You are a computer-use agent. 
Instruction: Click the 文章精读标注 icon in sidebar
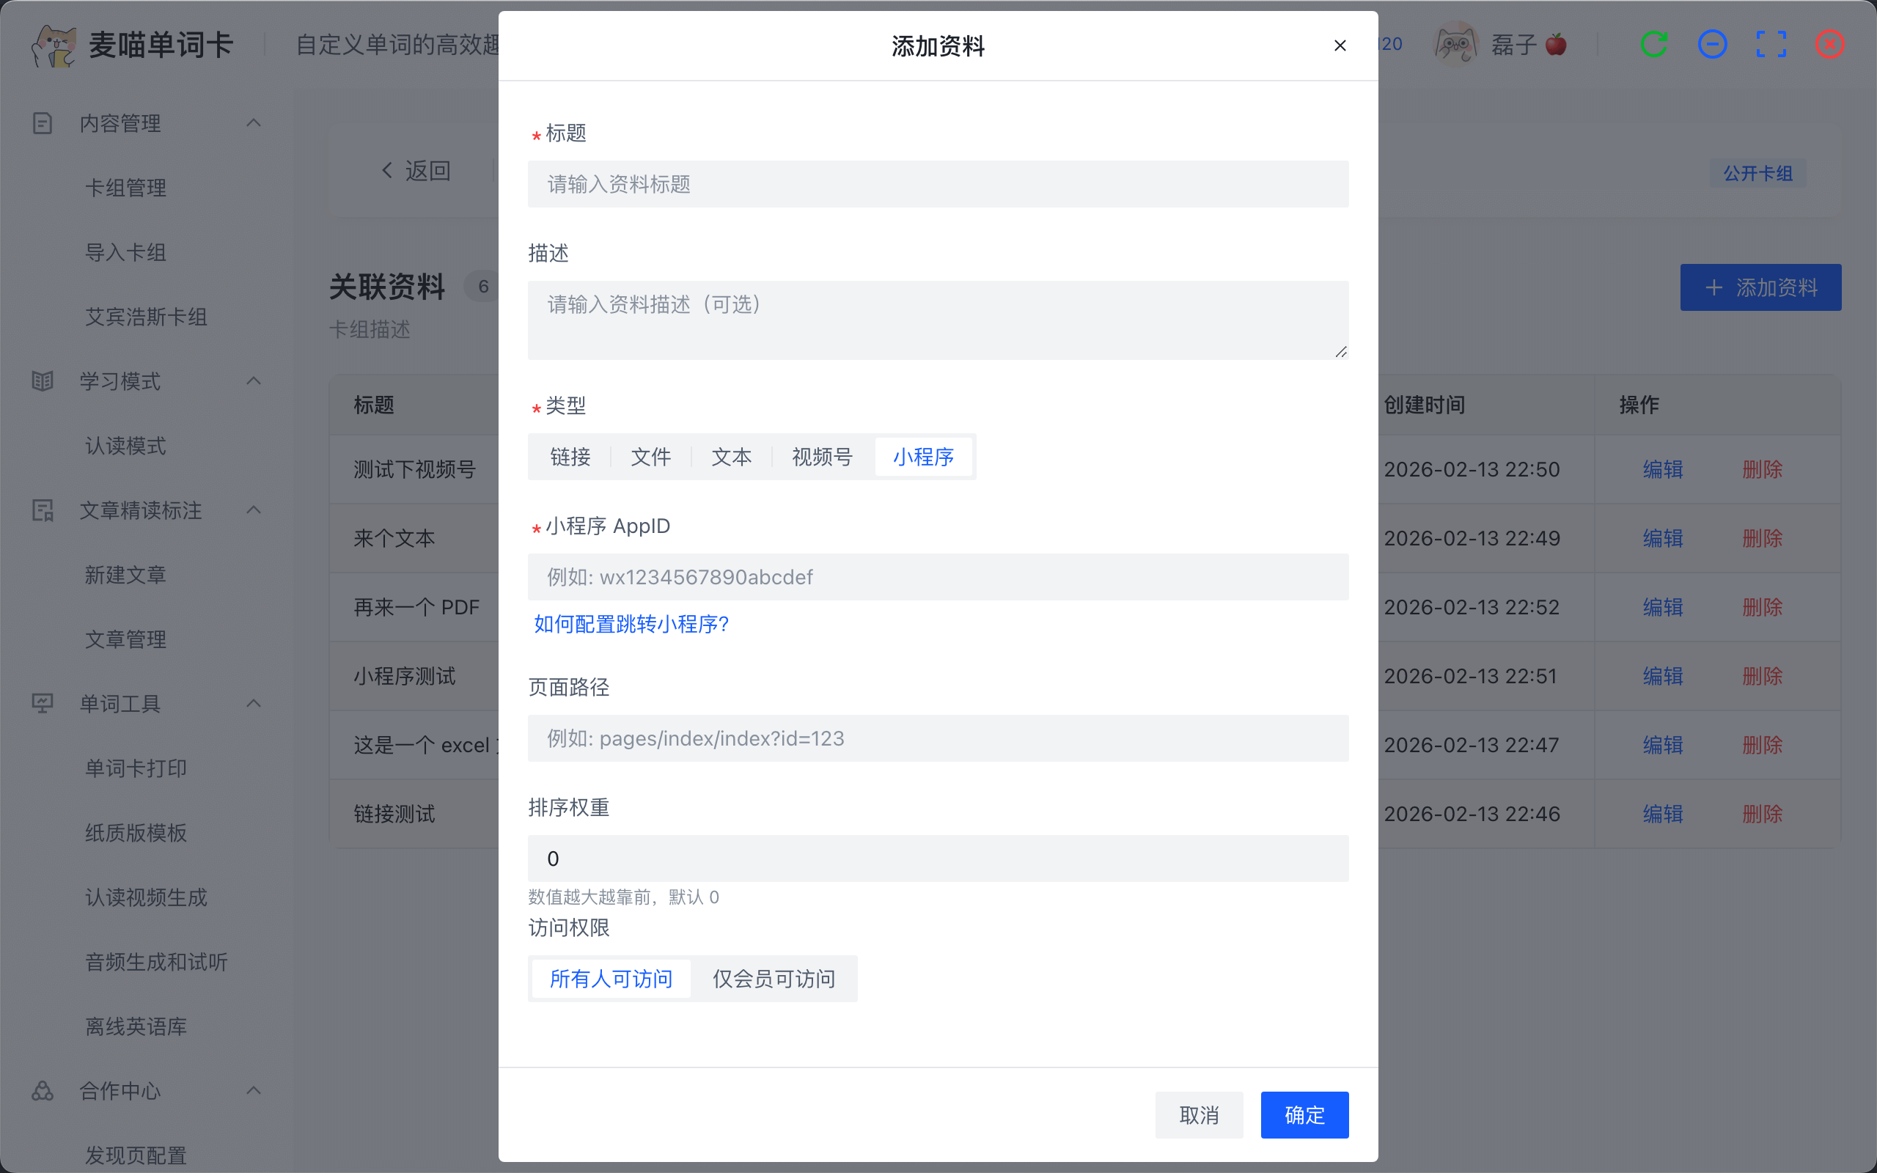click(42, 510)
